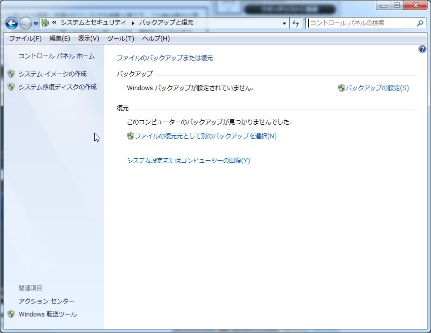Go to コントロール パネル ホーム

56,56
